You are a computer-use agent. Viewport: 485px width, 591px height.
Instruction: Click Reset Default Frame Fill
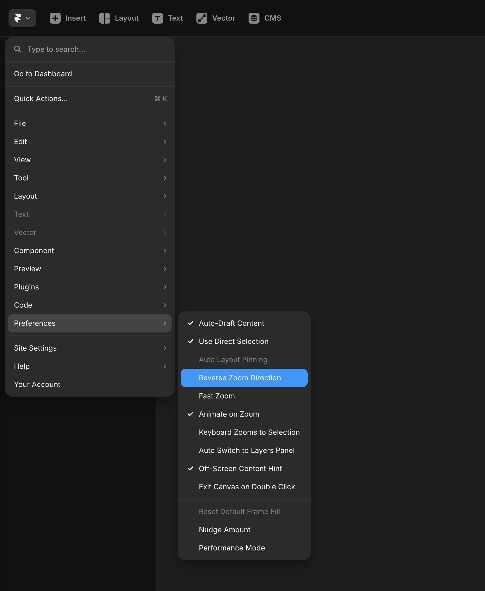click(x=244, y=512)
